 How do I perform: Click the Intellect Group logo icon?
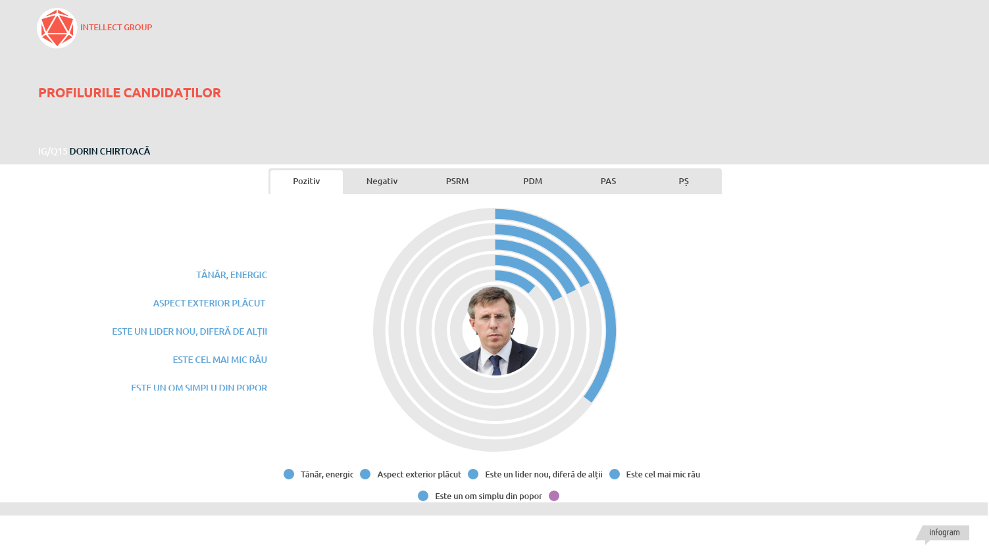[x=57, y=28]
